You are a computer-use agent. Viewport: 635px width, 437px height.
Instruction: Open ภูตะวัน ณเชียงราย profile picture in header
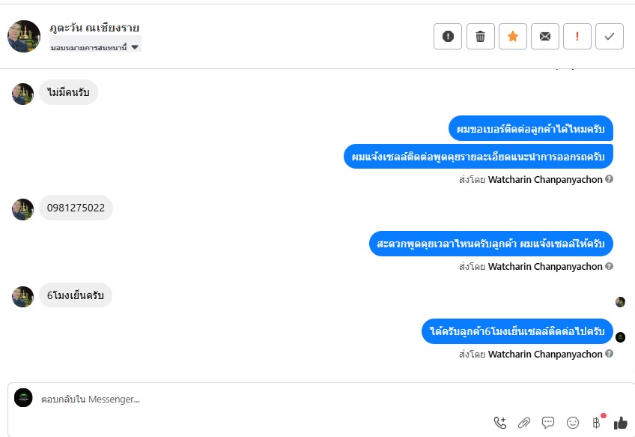point(24,37)
